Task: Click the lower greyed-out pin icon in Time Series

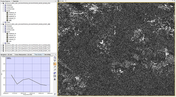Action: point(55,70)
